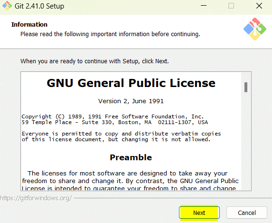Click 'When you are ready to continue' text

pyautogui.click(x=94, y=61)
